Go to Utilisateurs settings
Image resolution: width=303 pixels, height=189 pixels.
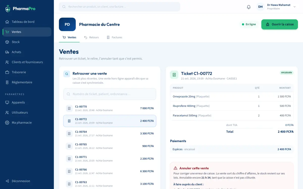(x=27, y=112)
